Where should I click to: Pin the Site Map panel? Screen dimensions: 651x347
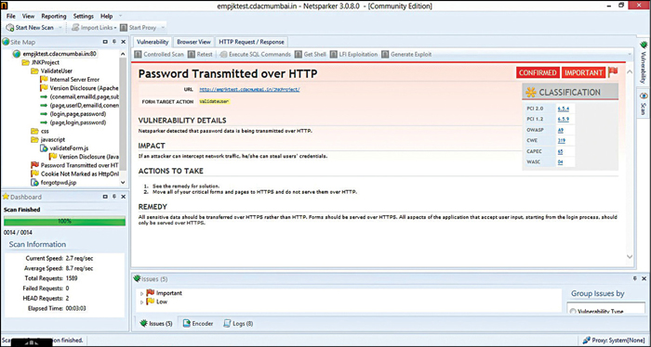(x=114, y=42)
